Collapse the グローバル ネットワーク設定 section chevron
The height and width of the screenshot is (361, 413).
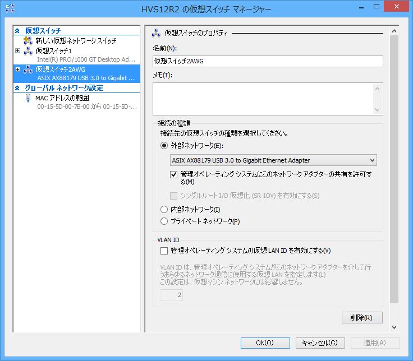click(x=17, y=88)
